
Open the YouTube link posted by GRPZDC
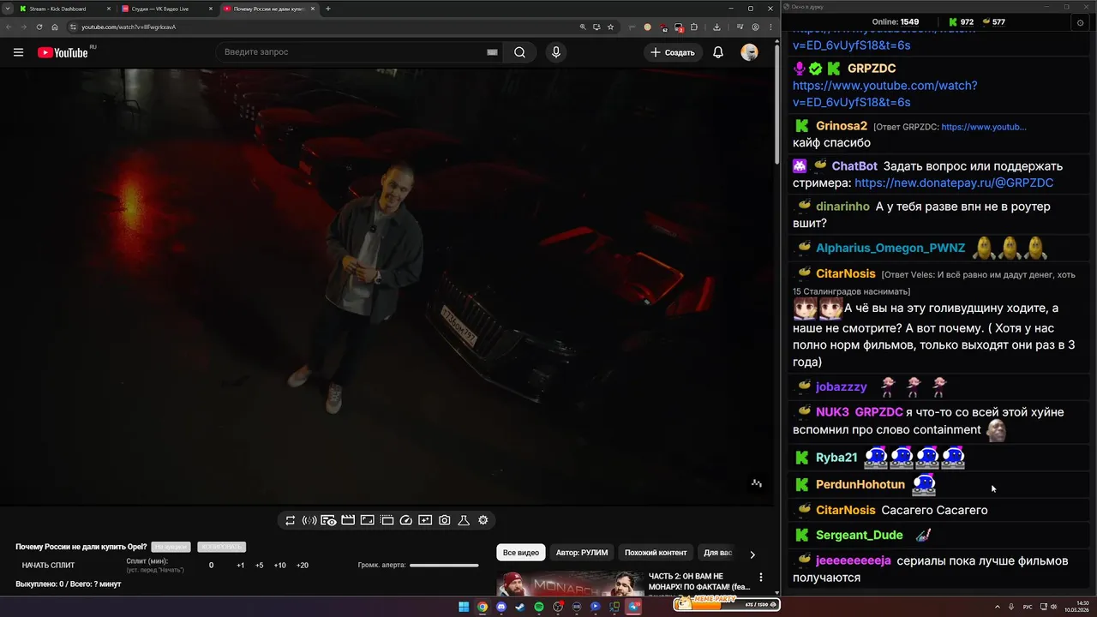click(x=884, y=93)
